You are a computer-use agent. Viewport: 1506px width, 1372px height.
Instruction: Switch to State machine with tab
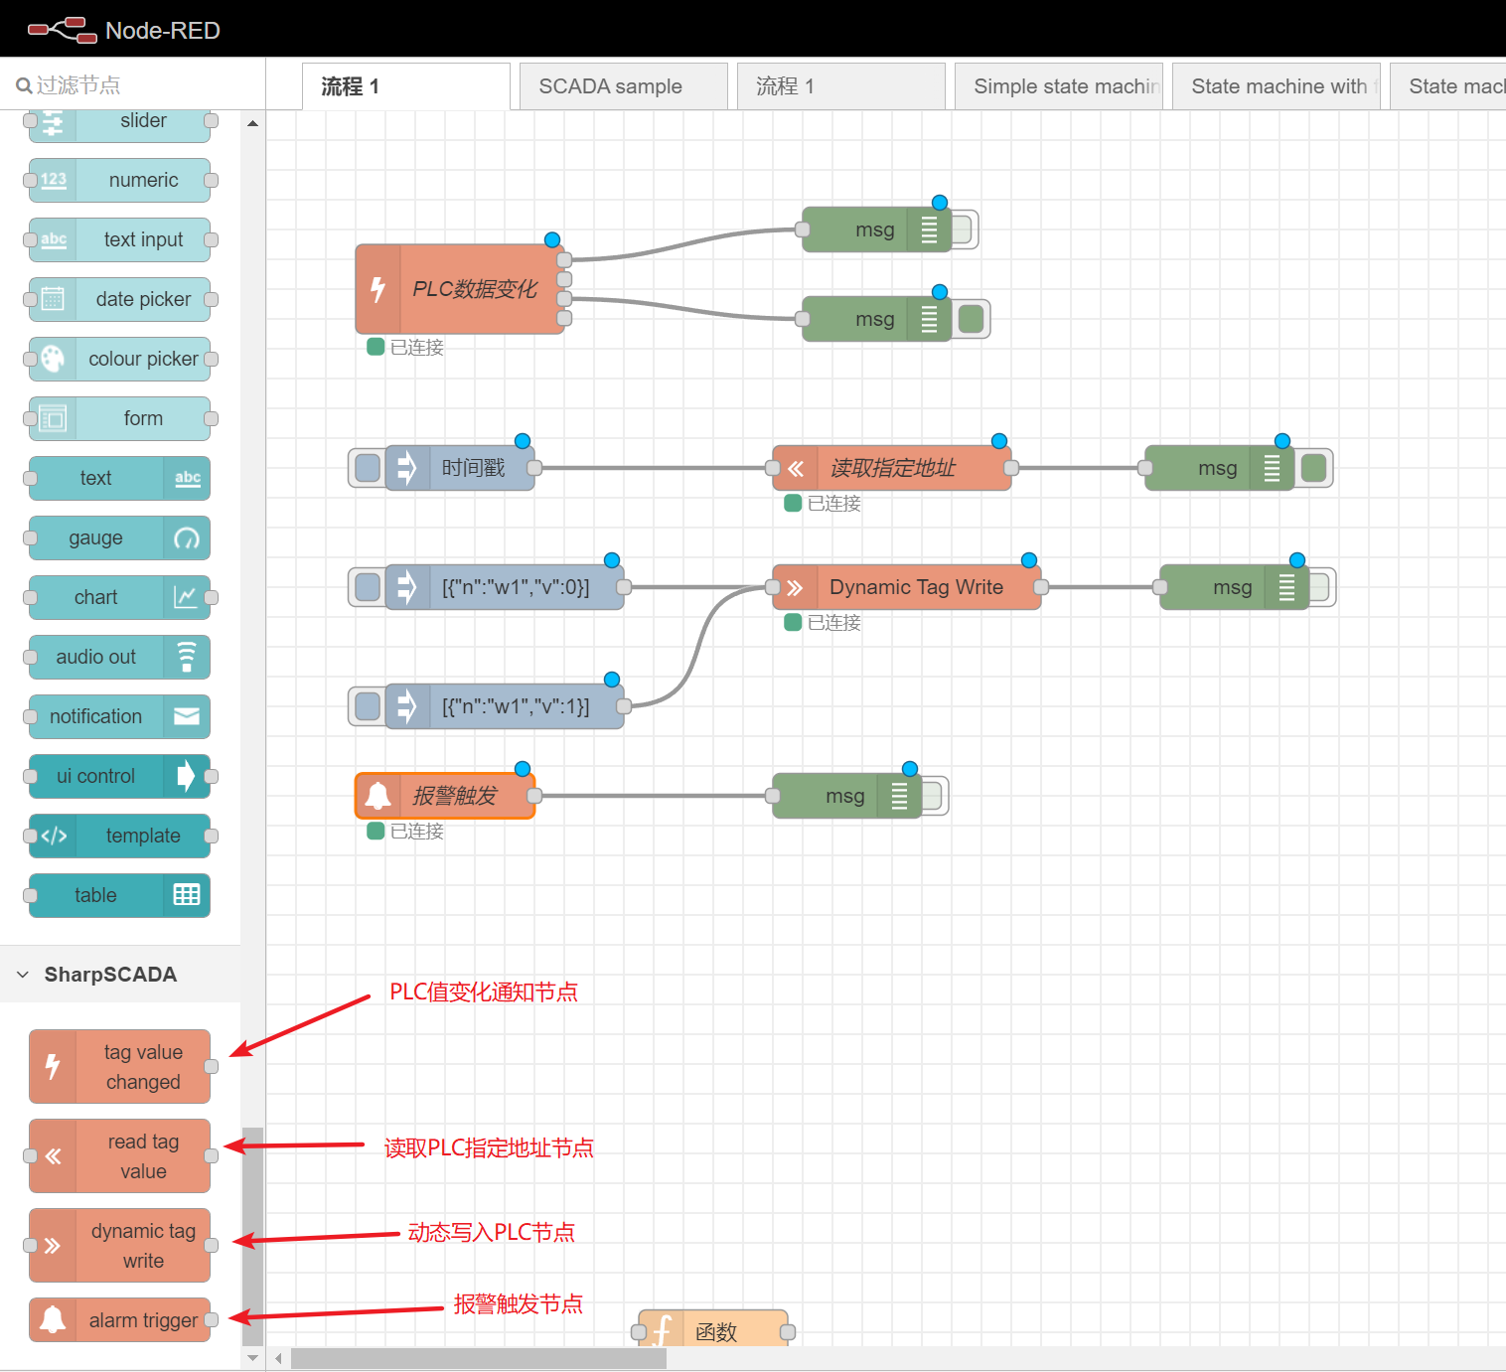(1277, 86)
